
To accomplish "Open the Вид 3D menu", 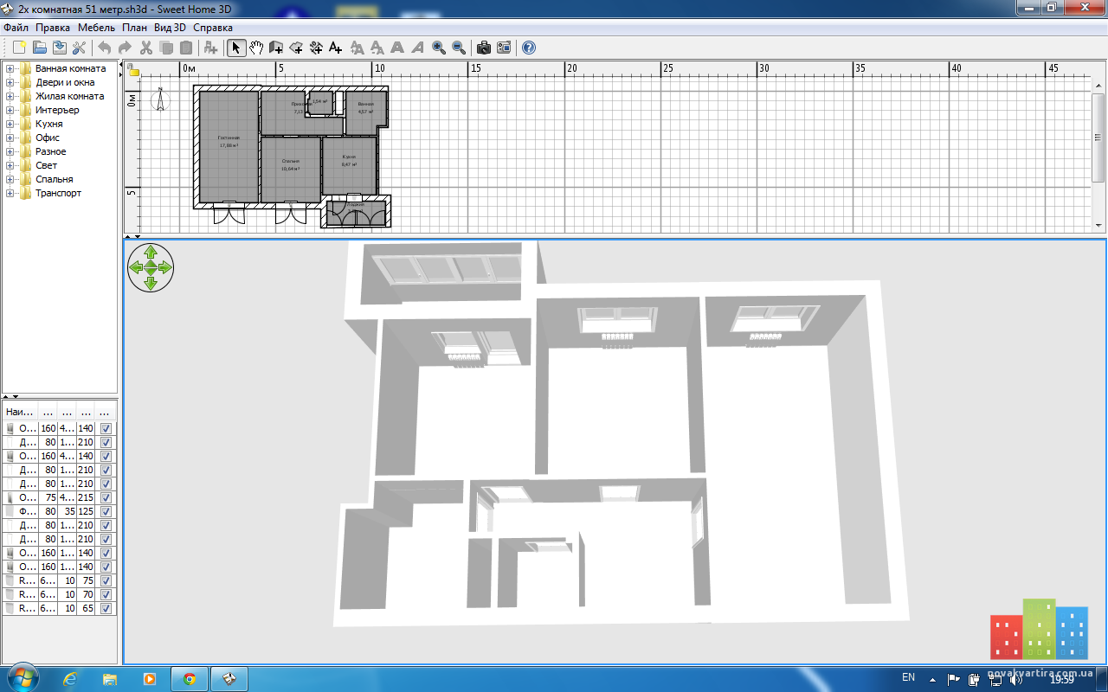I will [x=170, y=28].
